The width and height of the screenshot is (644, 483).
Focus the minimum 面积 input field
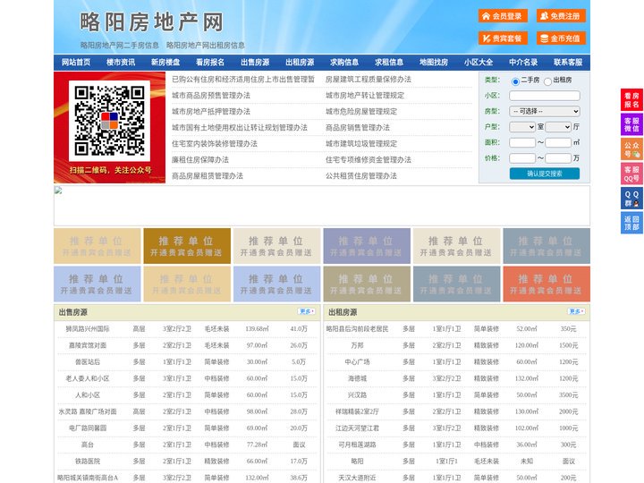pos(522,142)
